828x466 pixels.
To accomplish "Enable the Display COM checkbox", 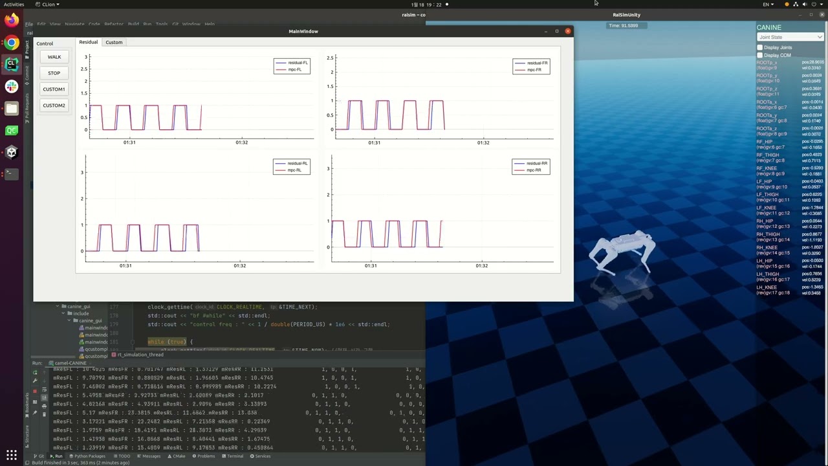I will (760, 55).
